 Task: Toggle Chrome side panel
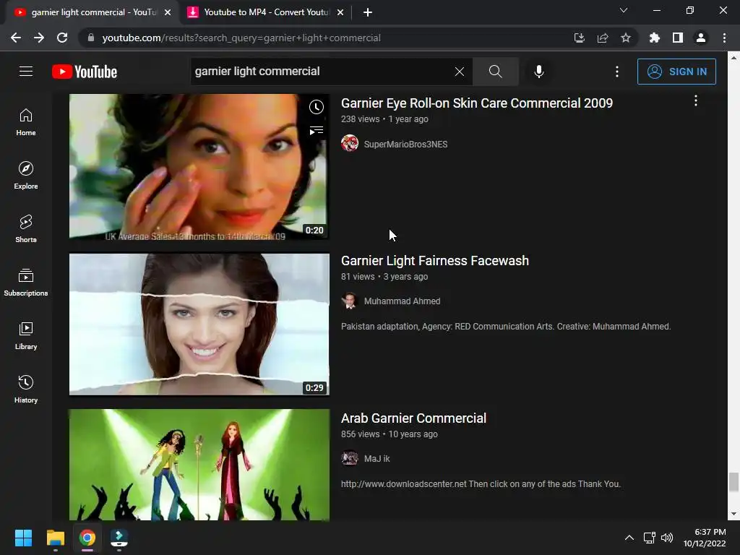tap(678, 38)
